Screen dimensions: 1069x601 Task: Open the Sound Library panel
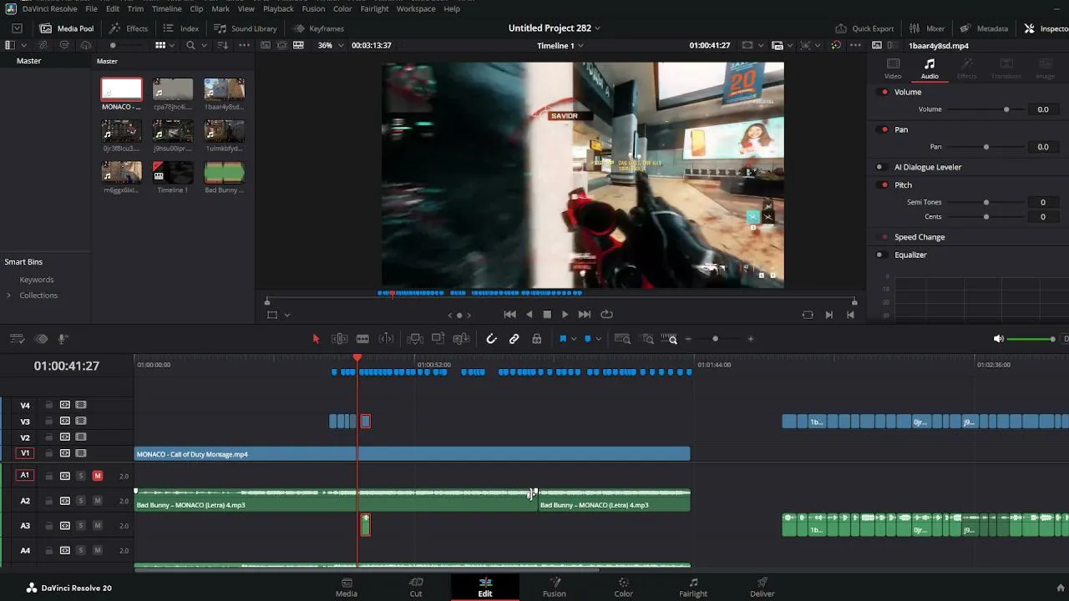pos(246,28)
